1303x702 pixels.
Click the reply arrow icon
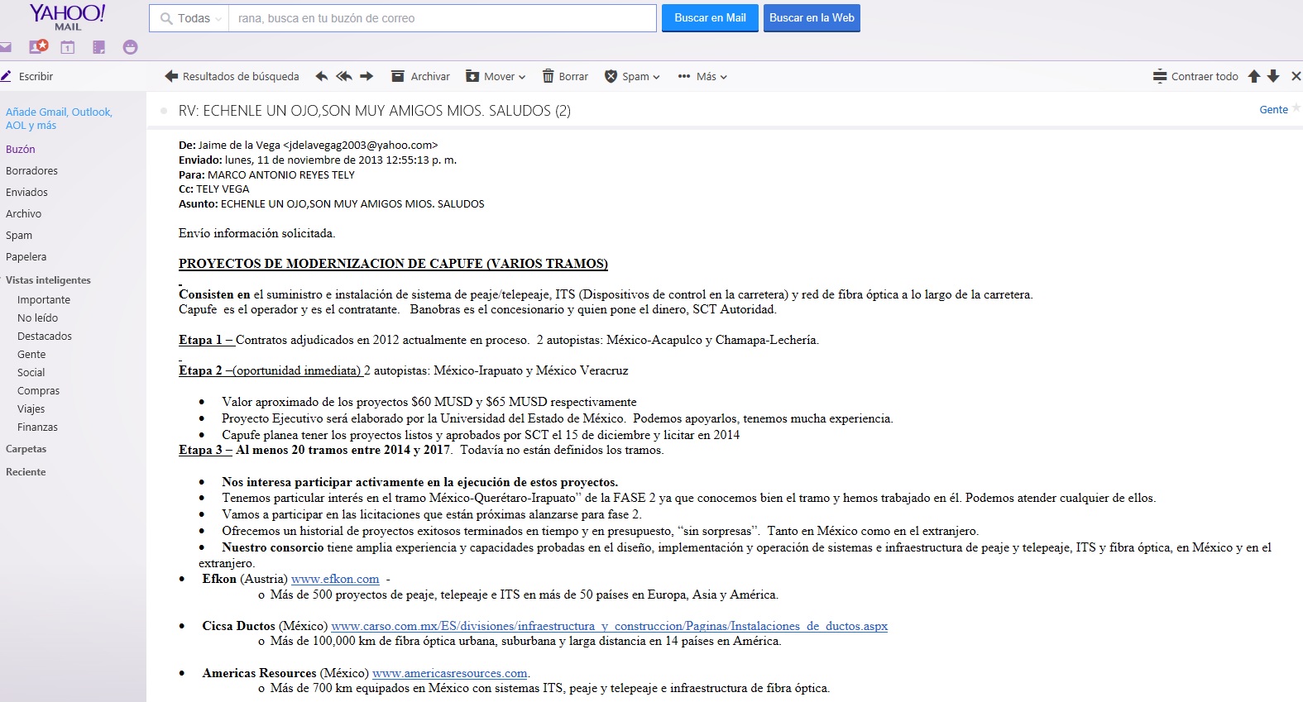[321, 76]
